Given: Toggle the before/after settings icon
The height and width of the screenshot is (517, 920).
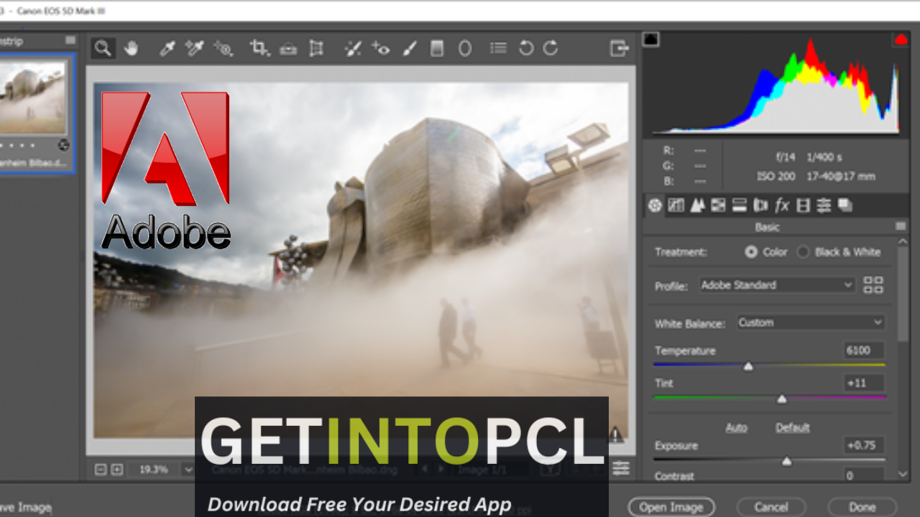Looking at the screenshot, I should (621, 468).
